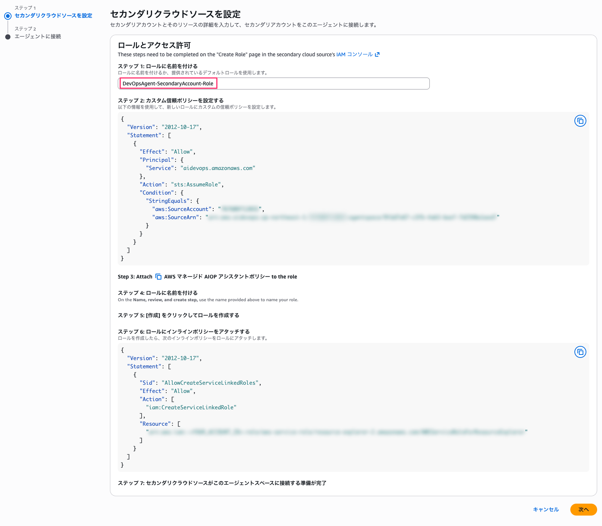Click the "iam:CreateServiceLinkedRole" action text
The height and width of the screenshot is (526, 602).
(x=191, y=407)
